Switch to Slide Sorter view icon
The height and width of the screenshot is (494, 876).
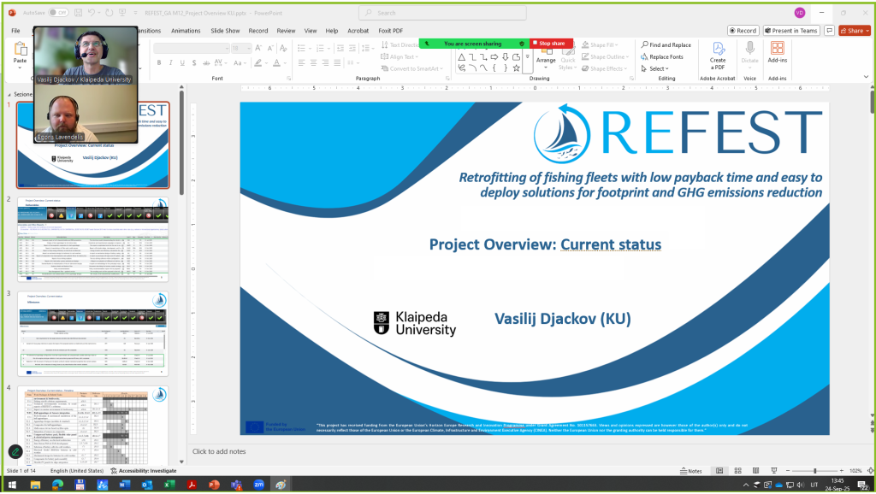[x=737, y=471]
